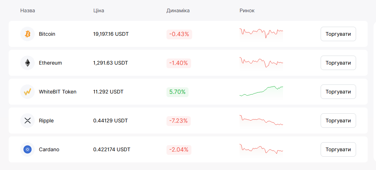Click the Ринок column header
Viewport: 376px width, 170px height.
(x=247, y=10)
